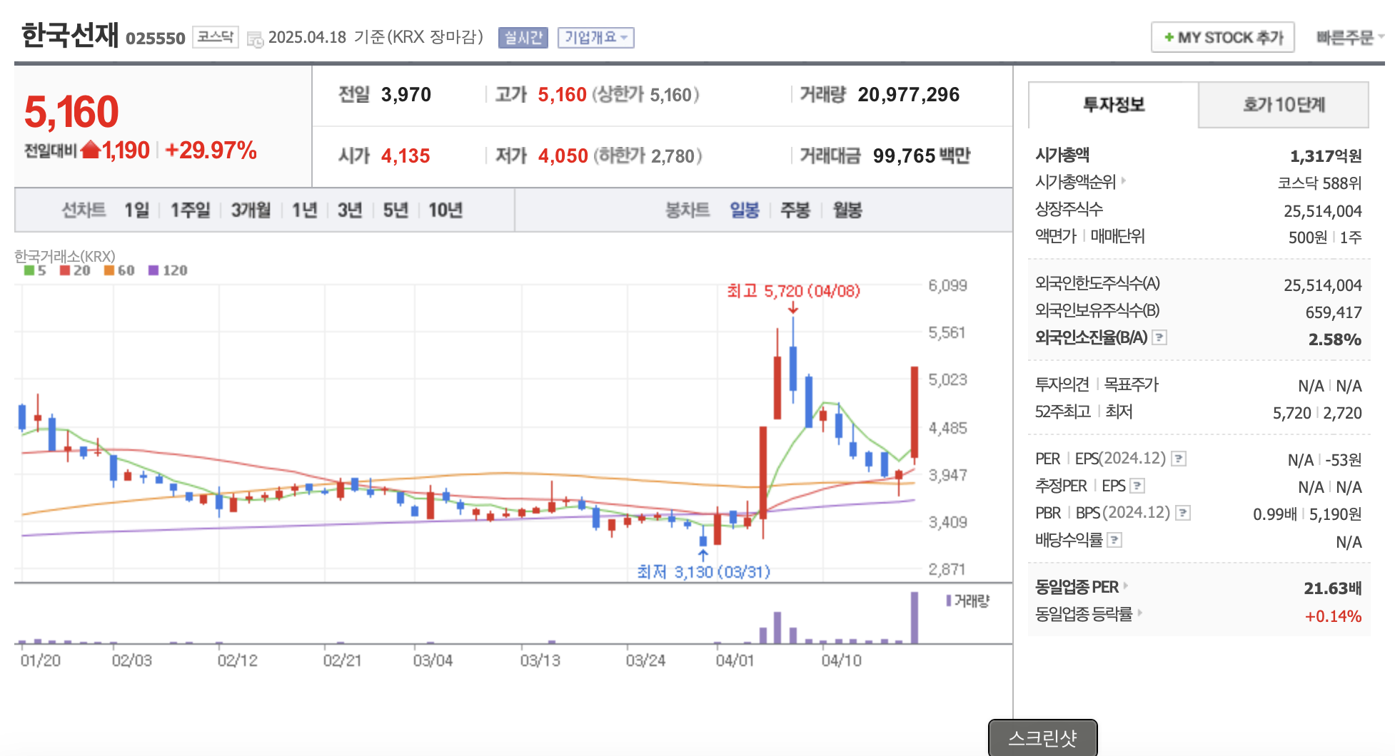Image resolution: width=1395 pixels, height=756 pixels.
Task: Select the 10년 line chart period
Action: click(x=445, y=210)
